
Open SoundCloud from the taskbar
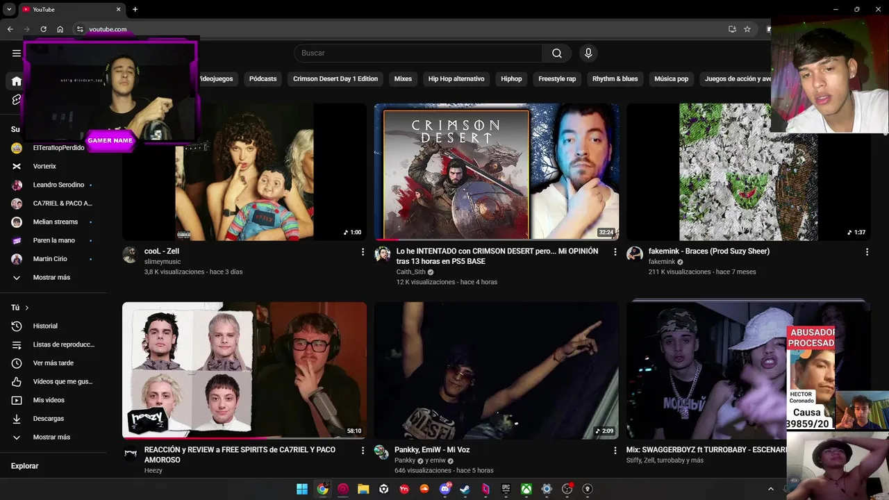(424, 489)
